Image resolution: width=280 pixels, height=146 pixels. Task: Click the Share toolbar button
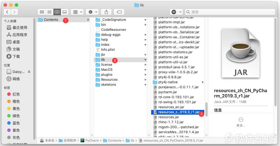click(x=106, y=12)
